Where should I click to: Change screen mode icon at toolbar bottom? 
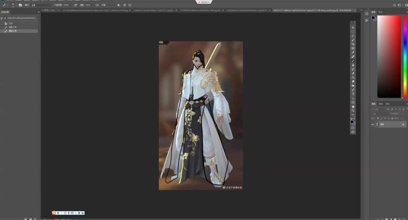click(353, 132)
